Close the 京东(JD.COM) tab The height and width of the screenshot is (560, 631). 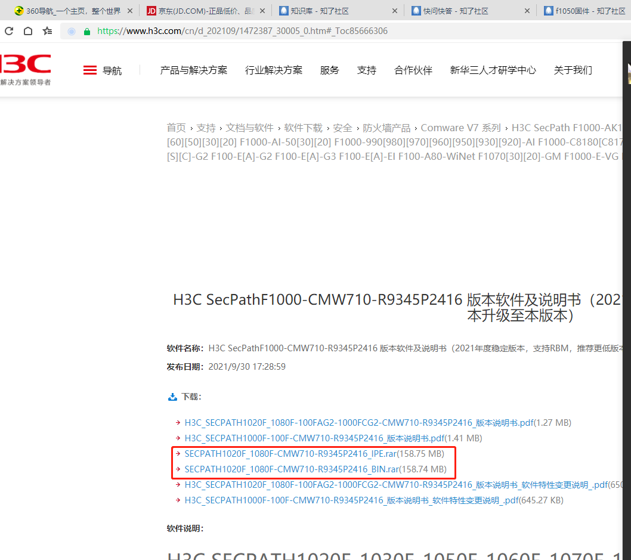click(x=262, y=11)
